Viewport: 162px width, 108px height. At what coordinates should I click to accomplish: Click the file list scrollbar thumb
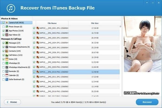coord(120,27)
